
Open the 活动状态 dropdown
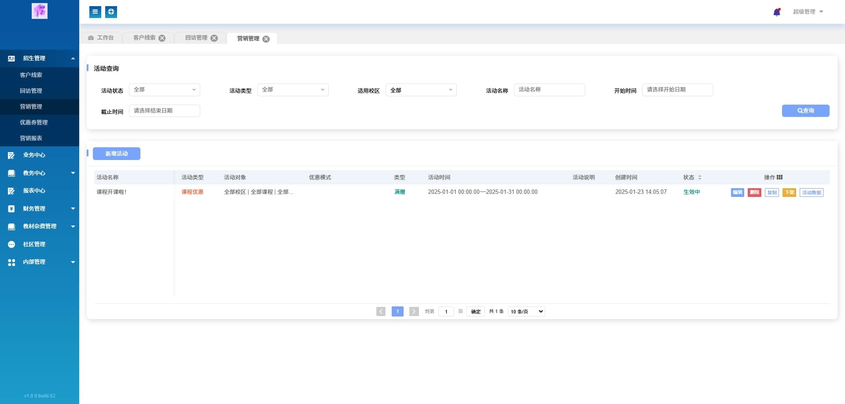165,90
